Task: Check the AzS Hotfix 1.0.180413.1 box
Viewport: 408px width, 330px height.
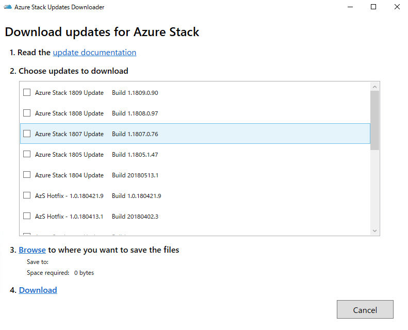Action: click(27, 216)
